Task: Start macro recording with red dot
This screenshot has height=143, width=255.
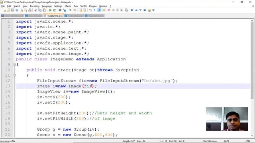Action: (109, 10)
